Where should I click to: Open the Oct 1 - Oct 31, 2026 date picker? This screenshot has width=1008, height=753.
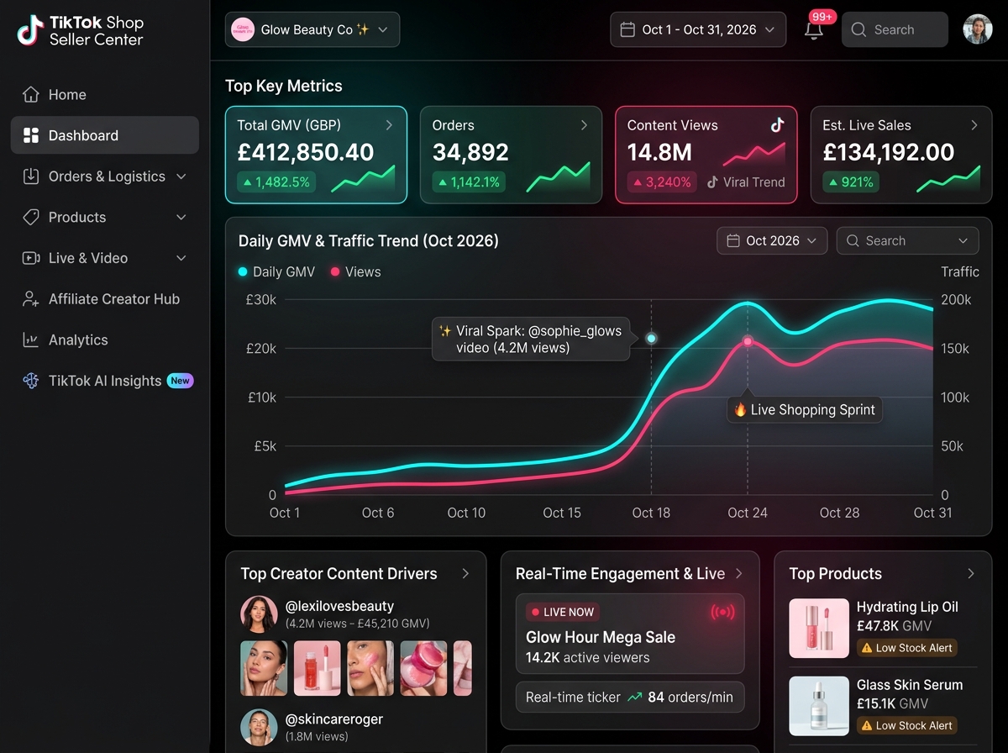coord(698,29)
